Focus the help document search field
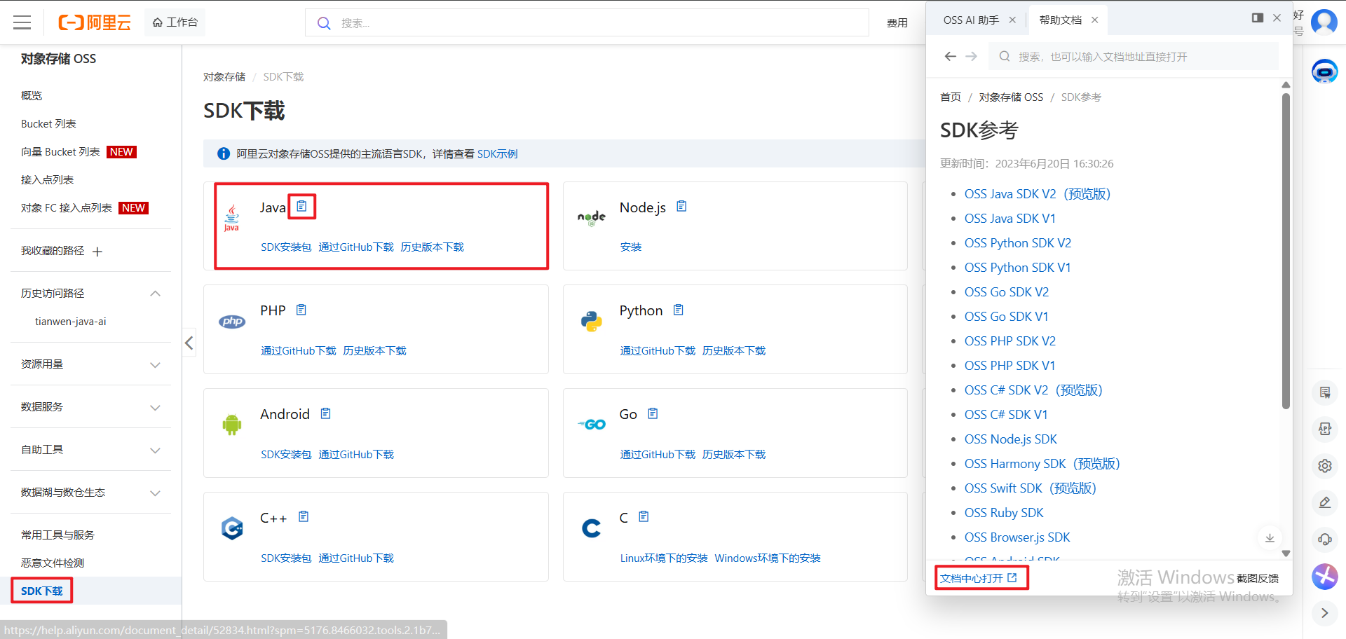Viewport: 1346px width, 639px height. [x=1134, y=56]
